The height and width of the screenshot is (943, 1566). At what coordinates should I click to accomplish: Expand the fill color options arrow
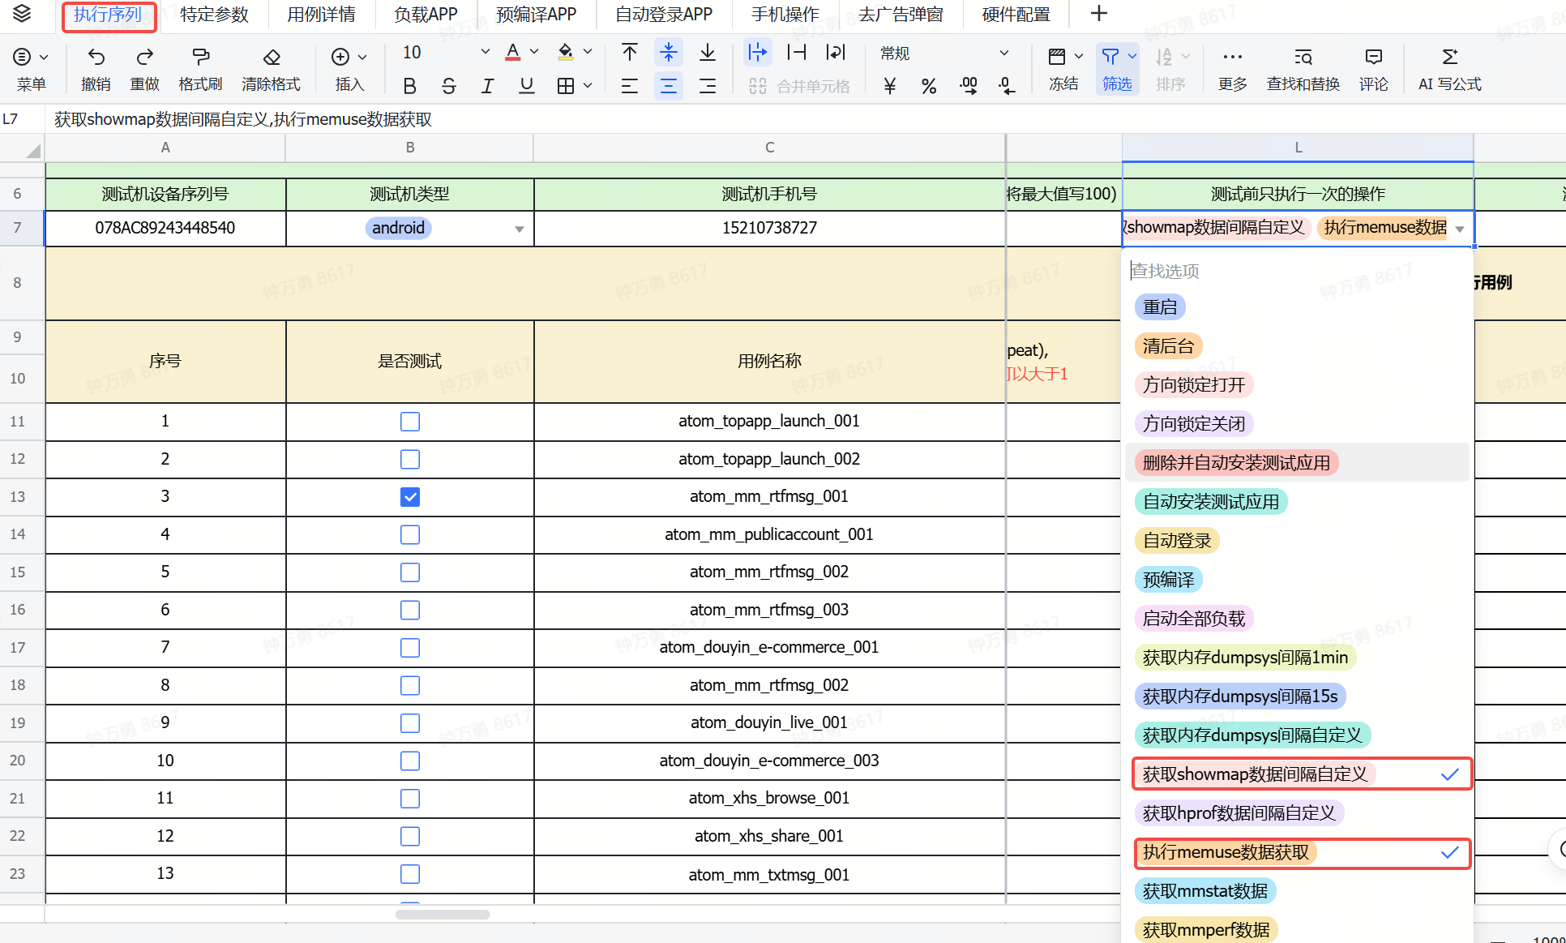588,52
